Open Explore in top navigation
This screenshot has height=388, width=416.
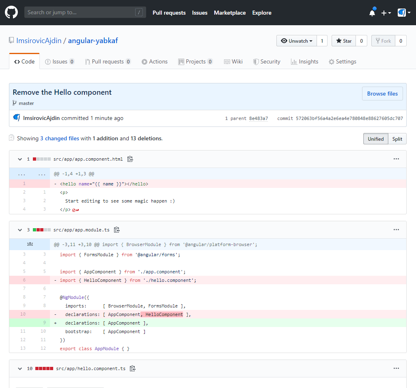(262, 13)
